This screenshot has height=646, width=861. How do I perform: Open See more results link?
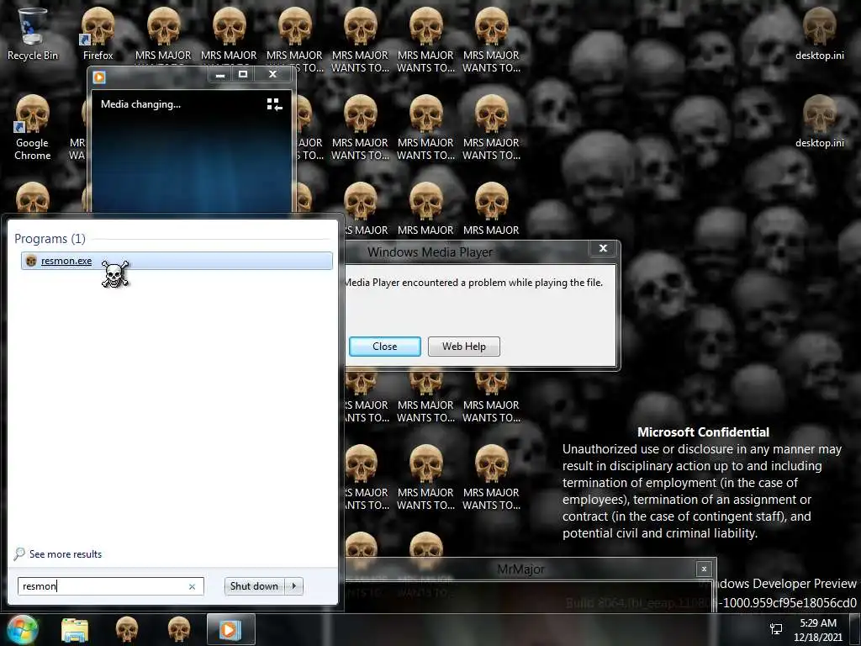(x=66, y=554)
